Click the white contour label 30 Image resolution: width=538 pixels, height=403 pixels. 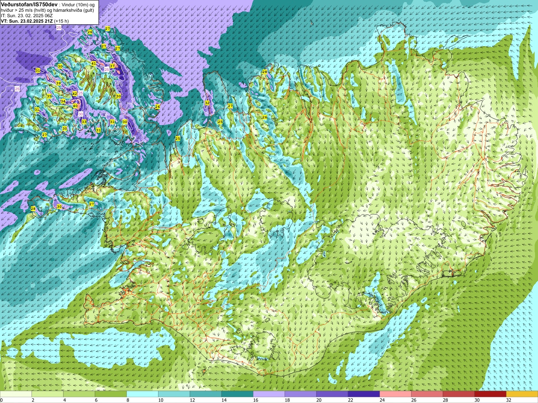[81, 114]
